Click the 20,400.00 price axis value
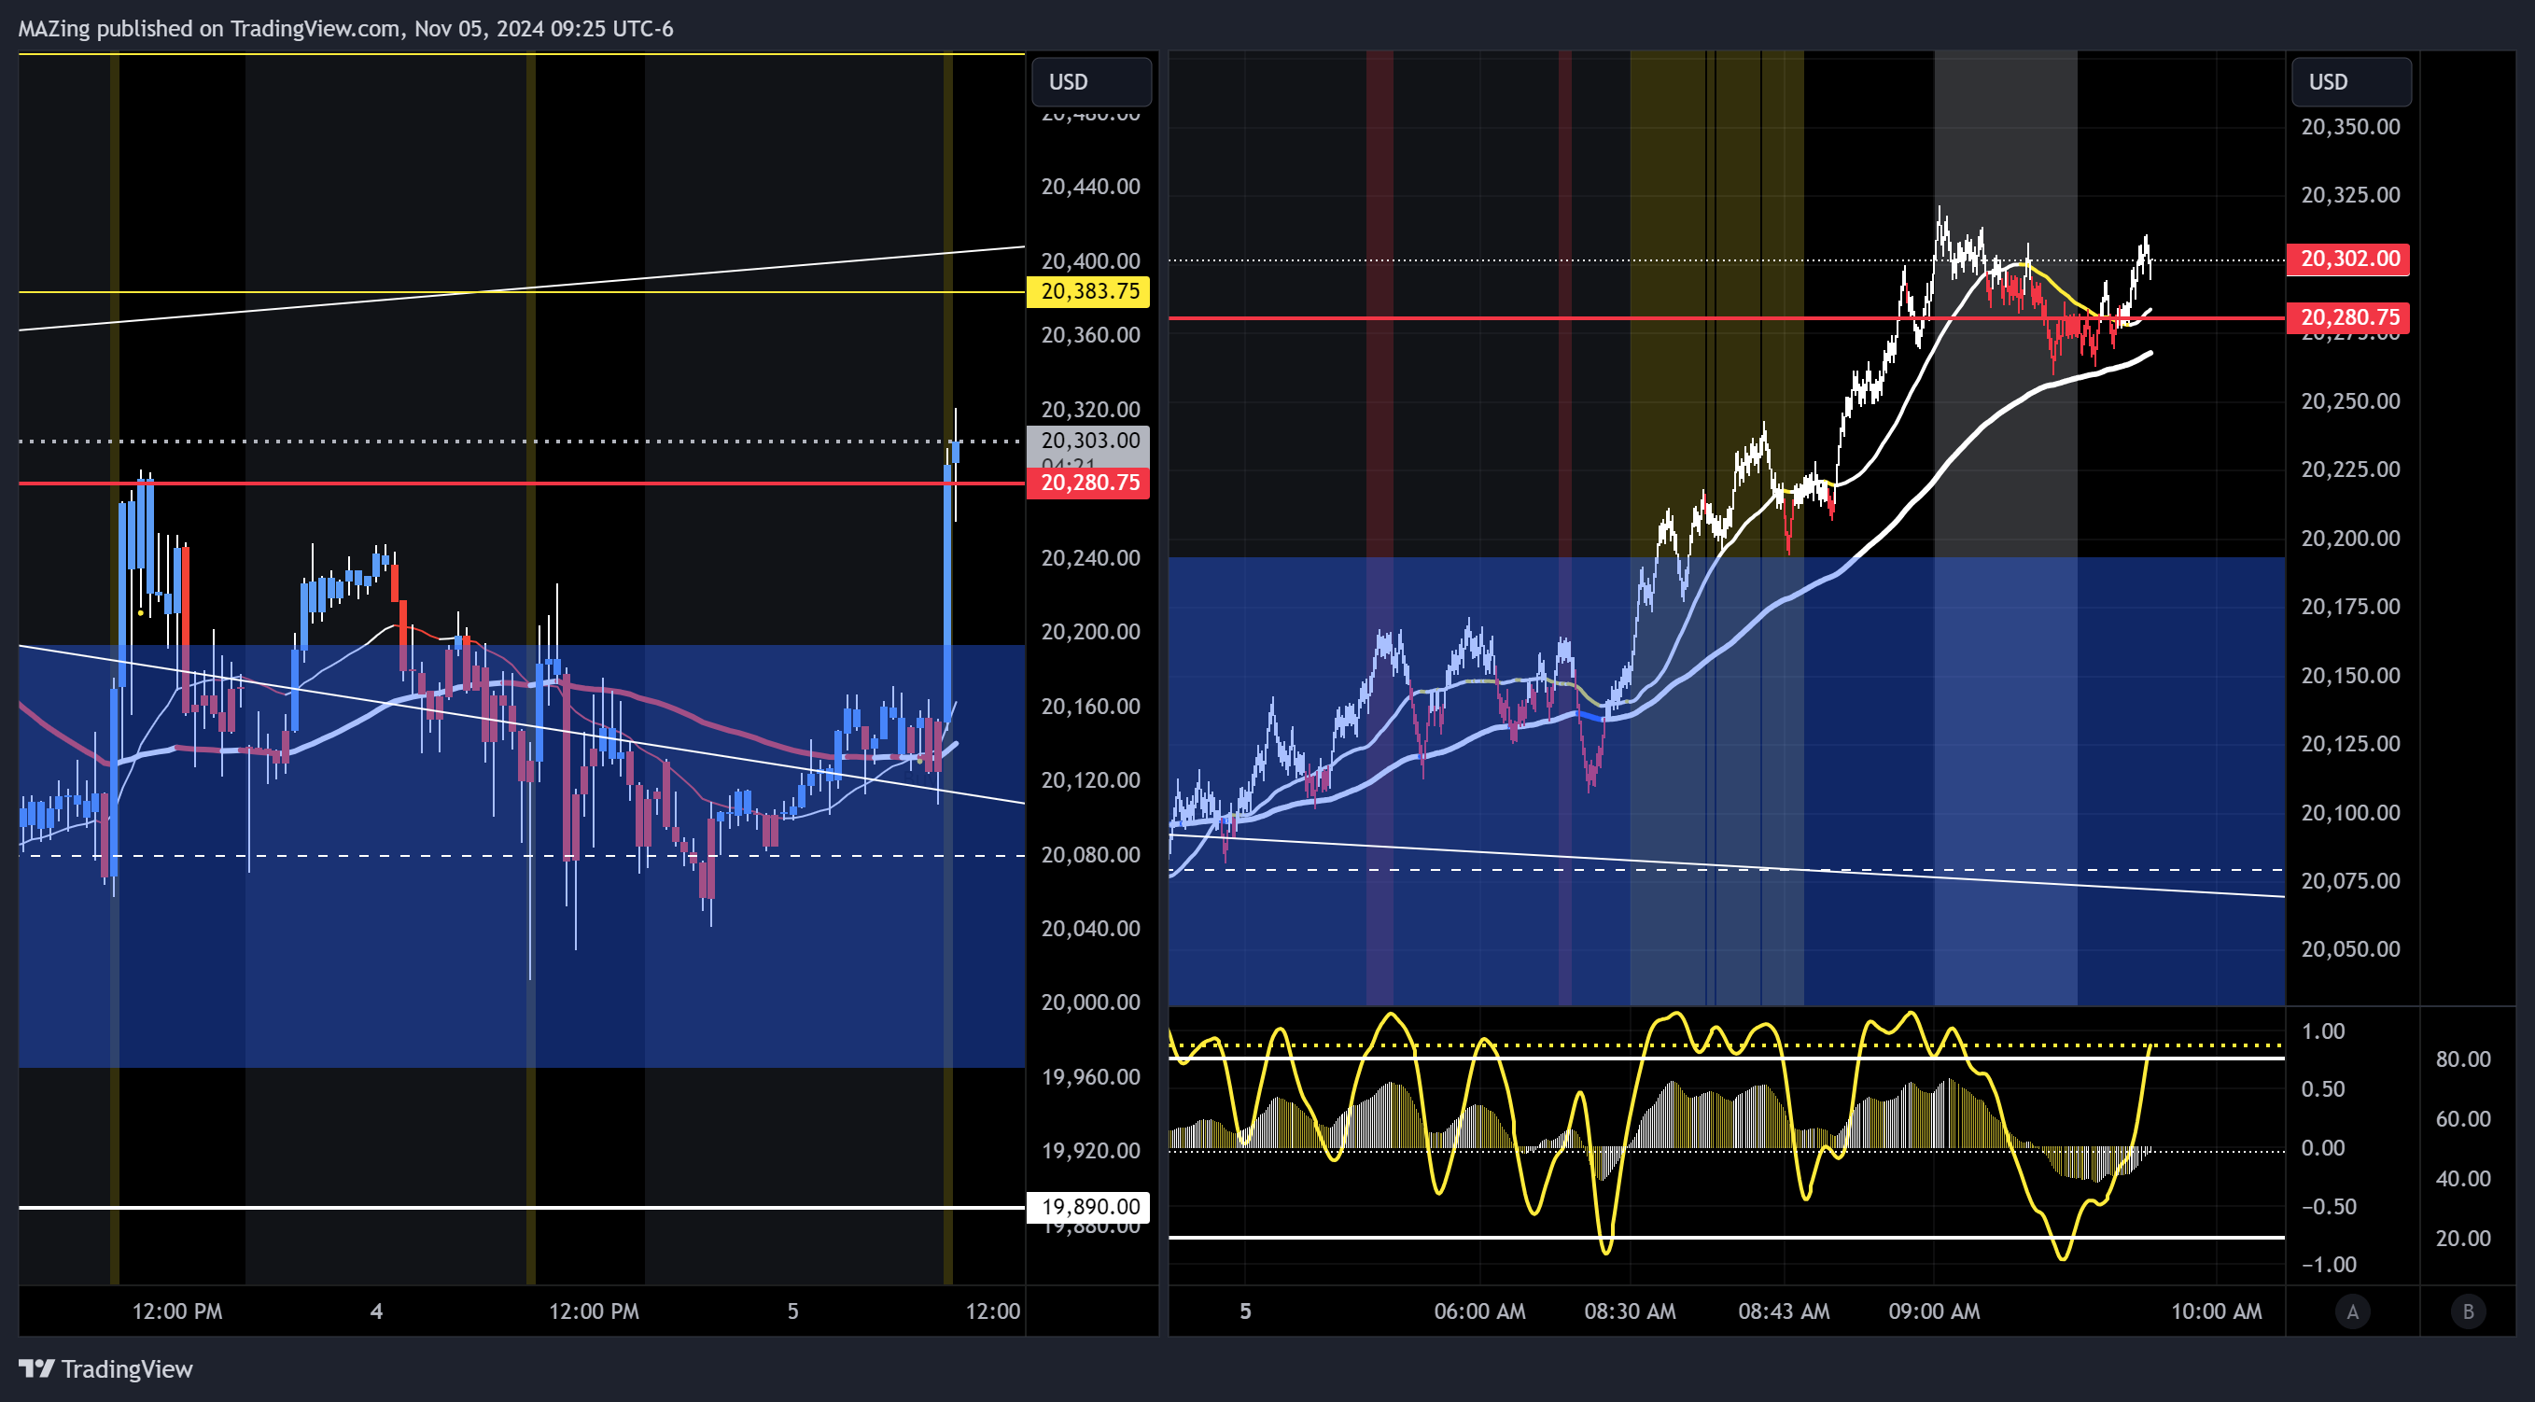Screen dimensions: 2535x1402 [x=1090, y=260]
